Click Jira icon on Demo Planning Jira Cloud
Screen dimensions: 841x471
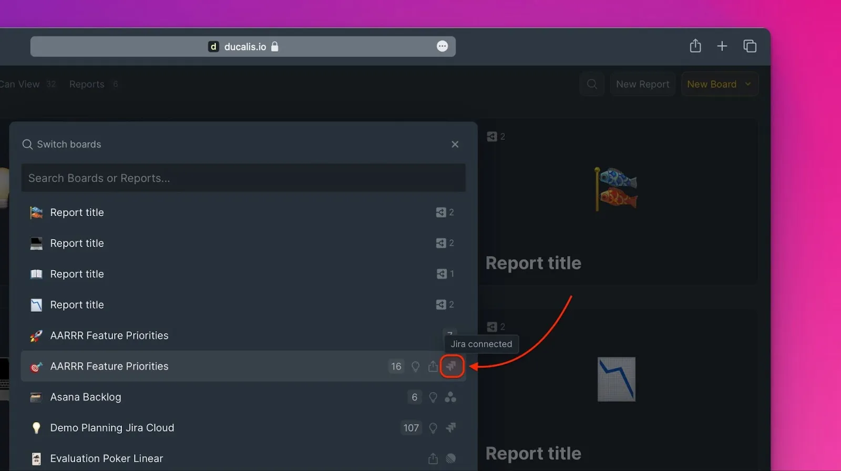(x=450, y=428)
